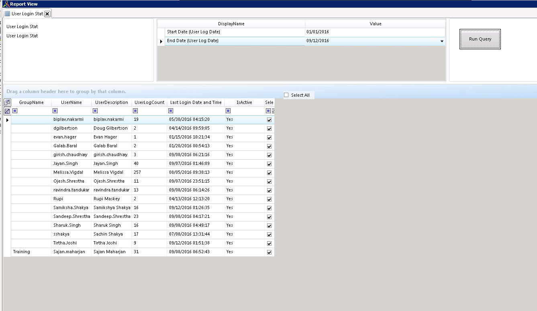Click the grid field chooser icon
537x311 pixels.
(x=7, y=102)
